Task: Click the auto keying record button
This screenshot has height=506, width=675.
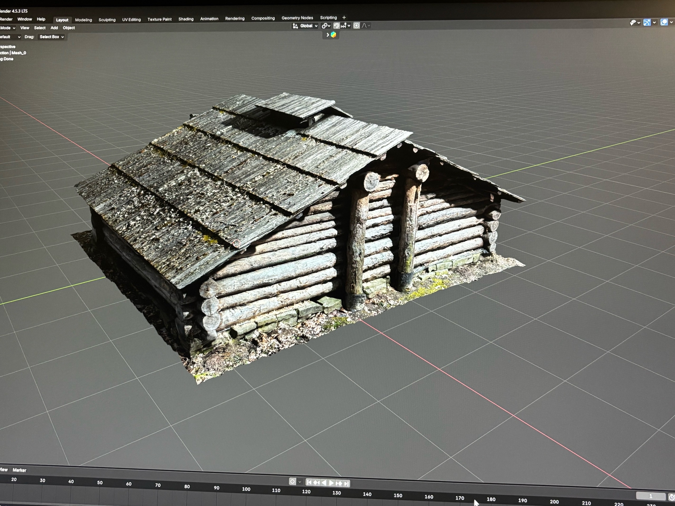Action: [292, 481]
